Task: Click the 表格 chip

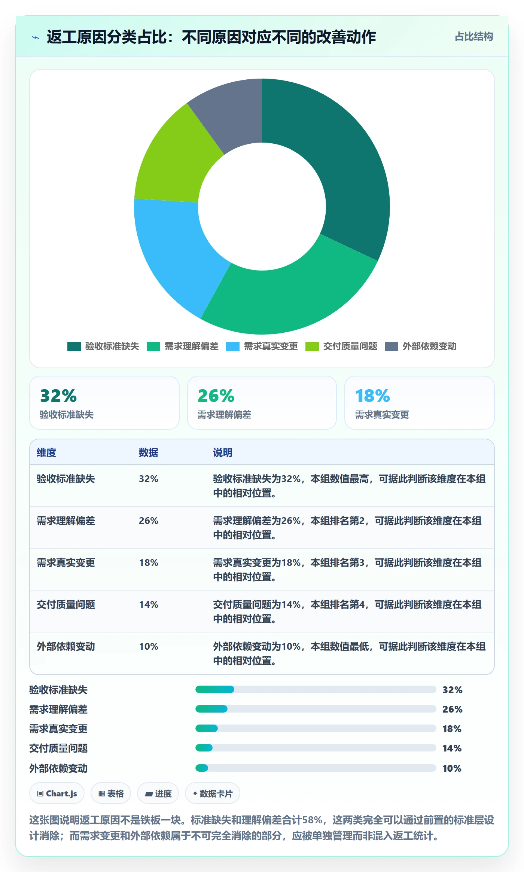Action: (111, 793)
